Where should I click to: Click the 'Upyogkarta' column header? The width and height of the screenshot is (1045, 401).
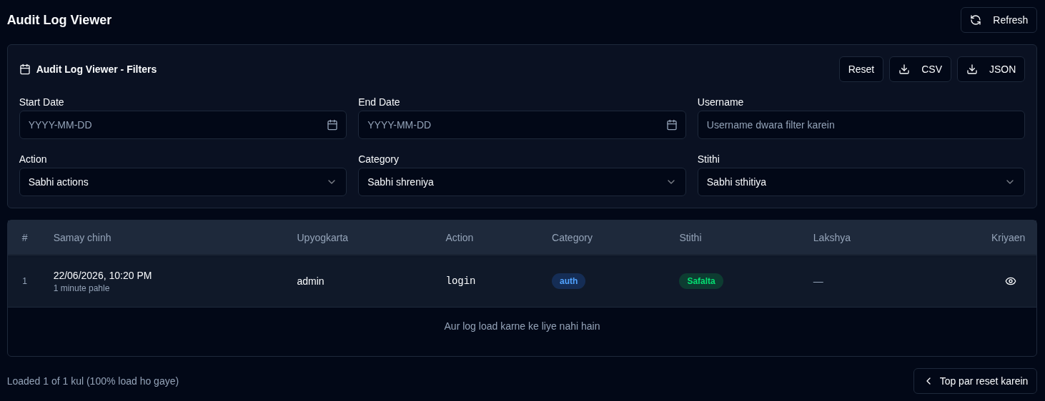[x=322, y=238]
